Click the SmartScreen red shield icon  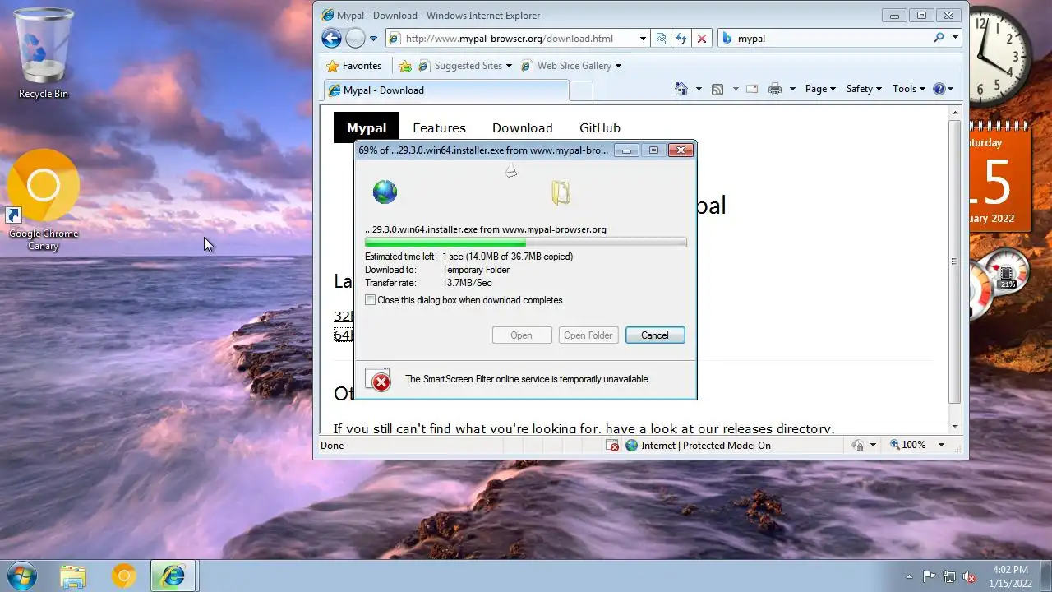[381, 382]
